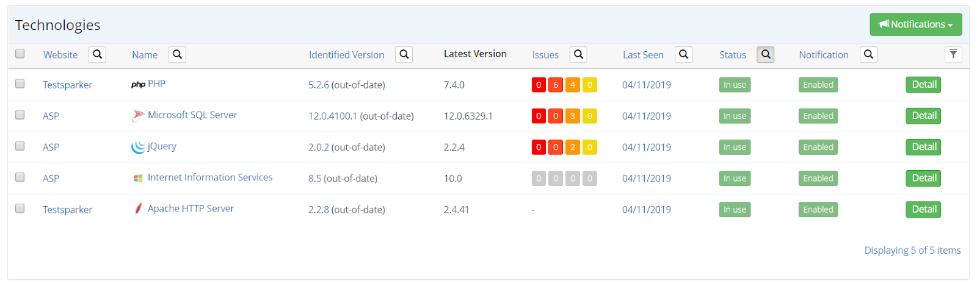Viewport: 977px width, 289px height.
Task: Click the filter funnel icon
Action: (953, 54)
